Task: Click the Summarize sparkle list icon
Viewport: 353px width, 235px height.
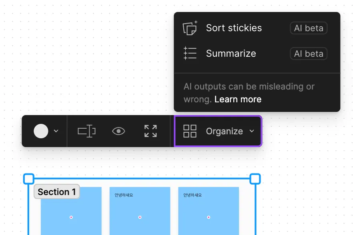Action: tap(190, 54)
